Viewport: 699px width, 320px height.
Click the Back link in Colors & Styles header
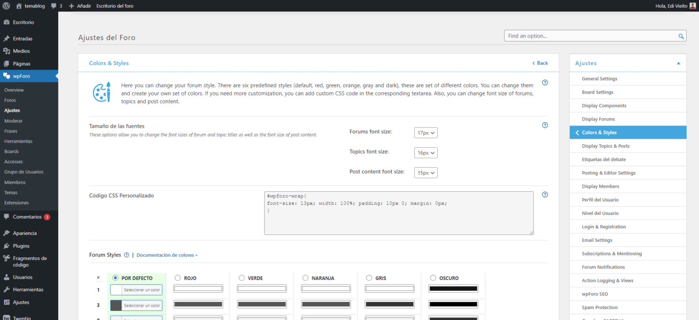click(540, 63)
